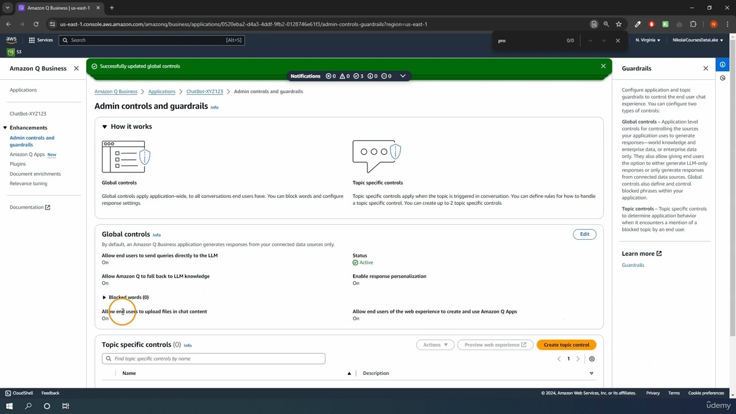Open Document enrichments in sidebar
736x414 pixels.
coord(35,174)
